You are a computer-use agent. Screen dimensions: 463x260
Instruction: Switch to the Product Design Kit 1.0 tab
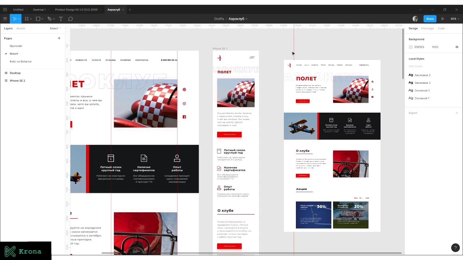click(76, 10)
